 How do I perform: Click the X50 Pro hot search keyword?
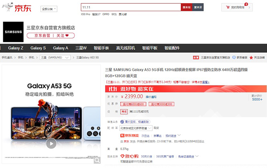tap(85, 14)
